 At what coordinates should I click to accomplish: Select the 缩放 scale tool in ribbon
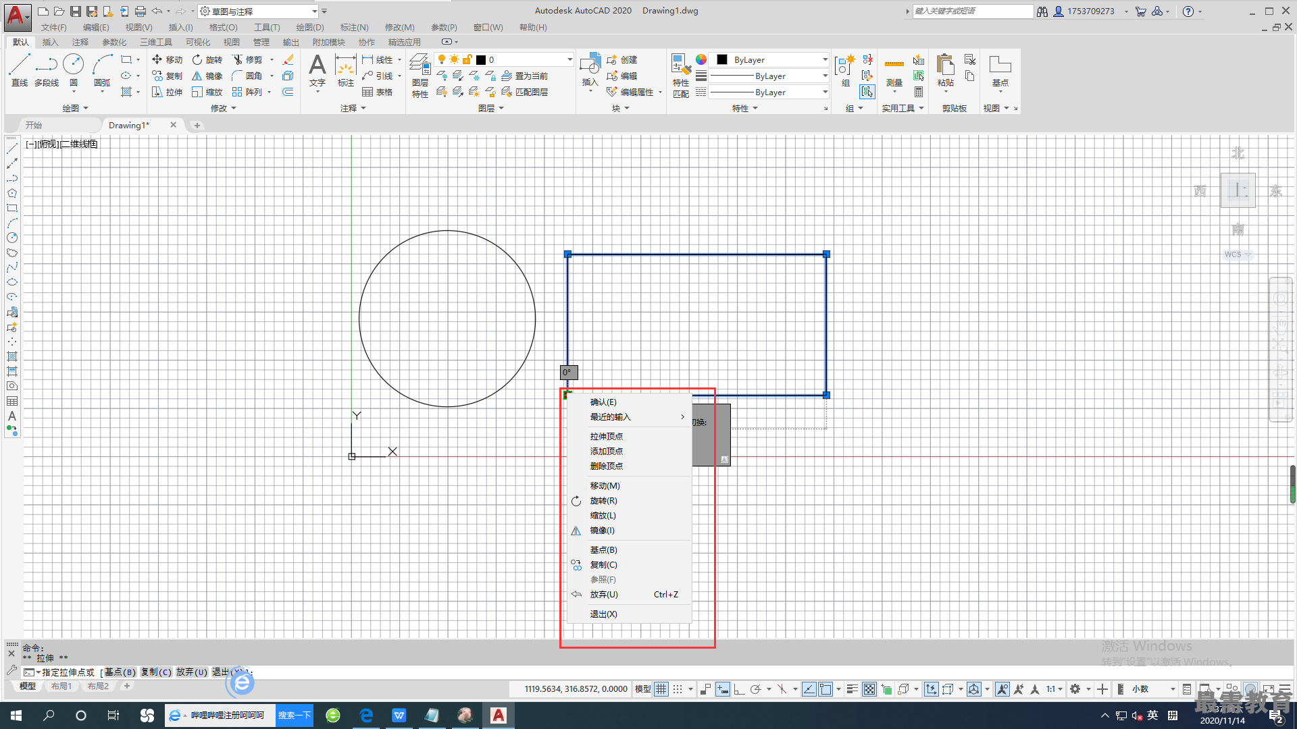(x=207, y=92)
